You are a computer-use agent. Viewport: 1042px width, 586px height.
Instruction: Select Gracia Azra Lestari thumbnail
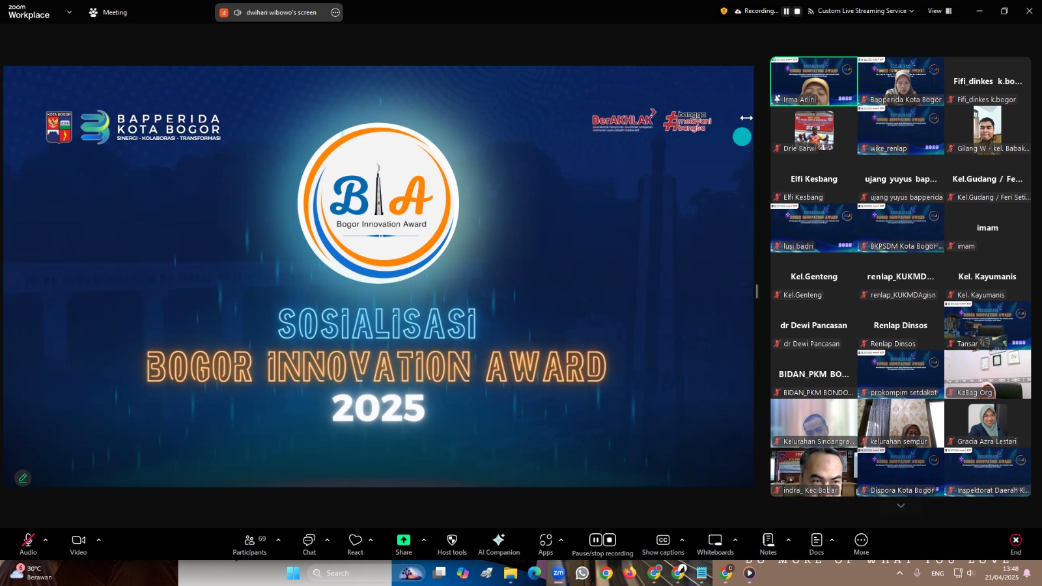pos(987,423)
